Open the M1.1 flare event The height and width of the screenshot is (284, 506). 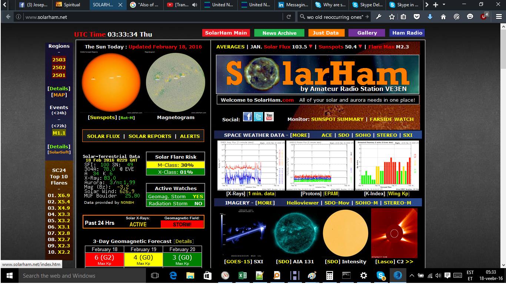tap(59, 133)
